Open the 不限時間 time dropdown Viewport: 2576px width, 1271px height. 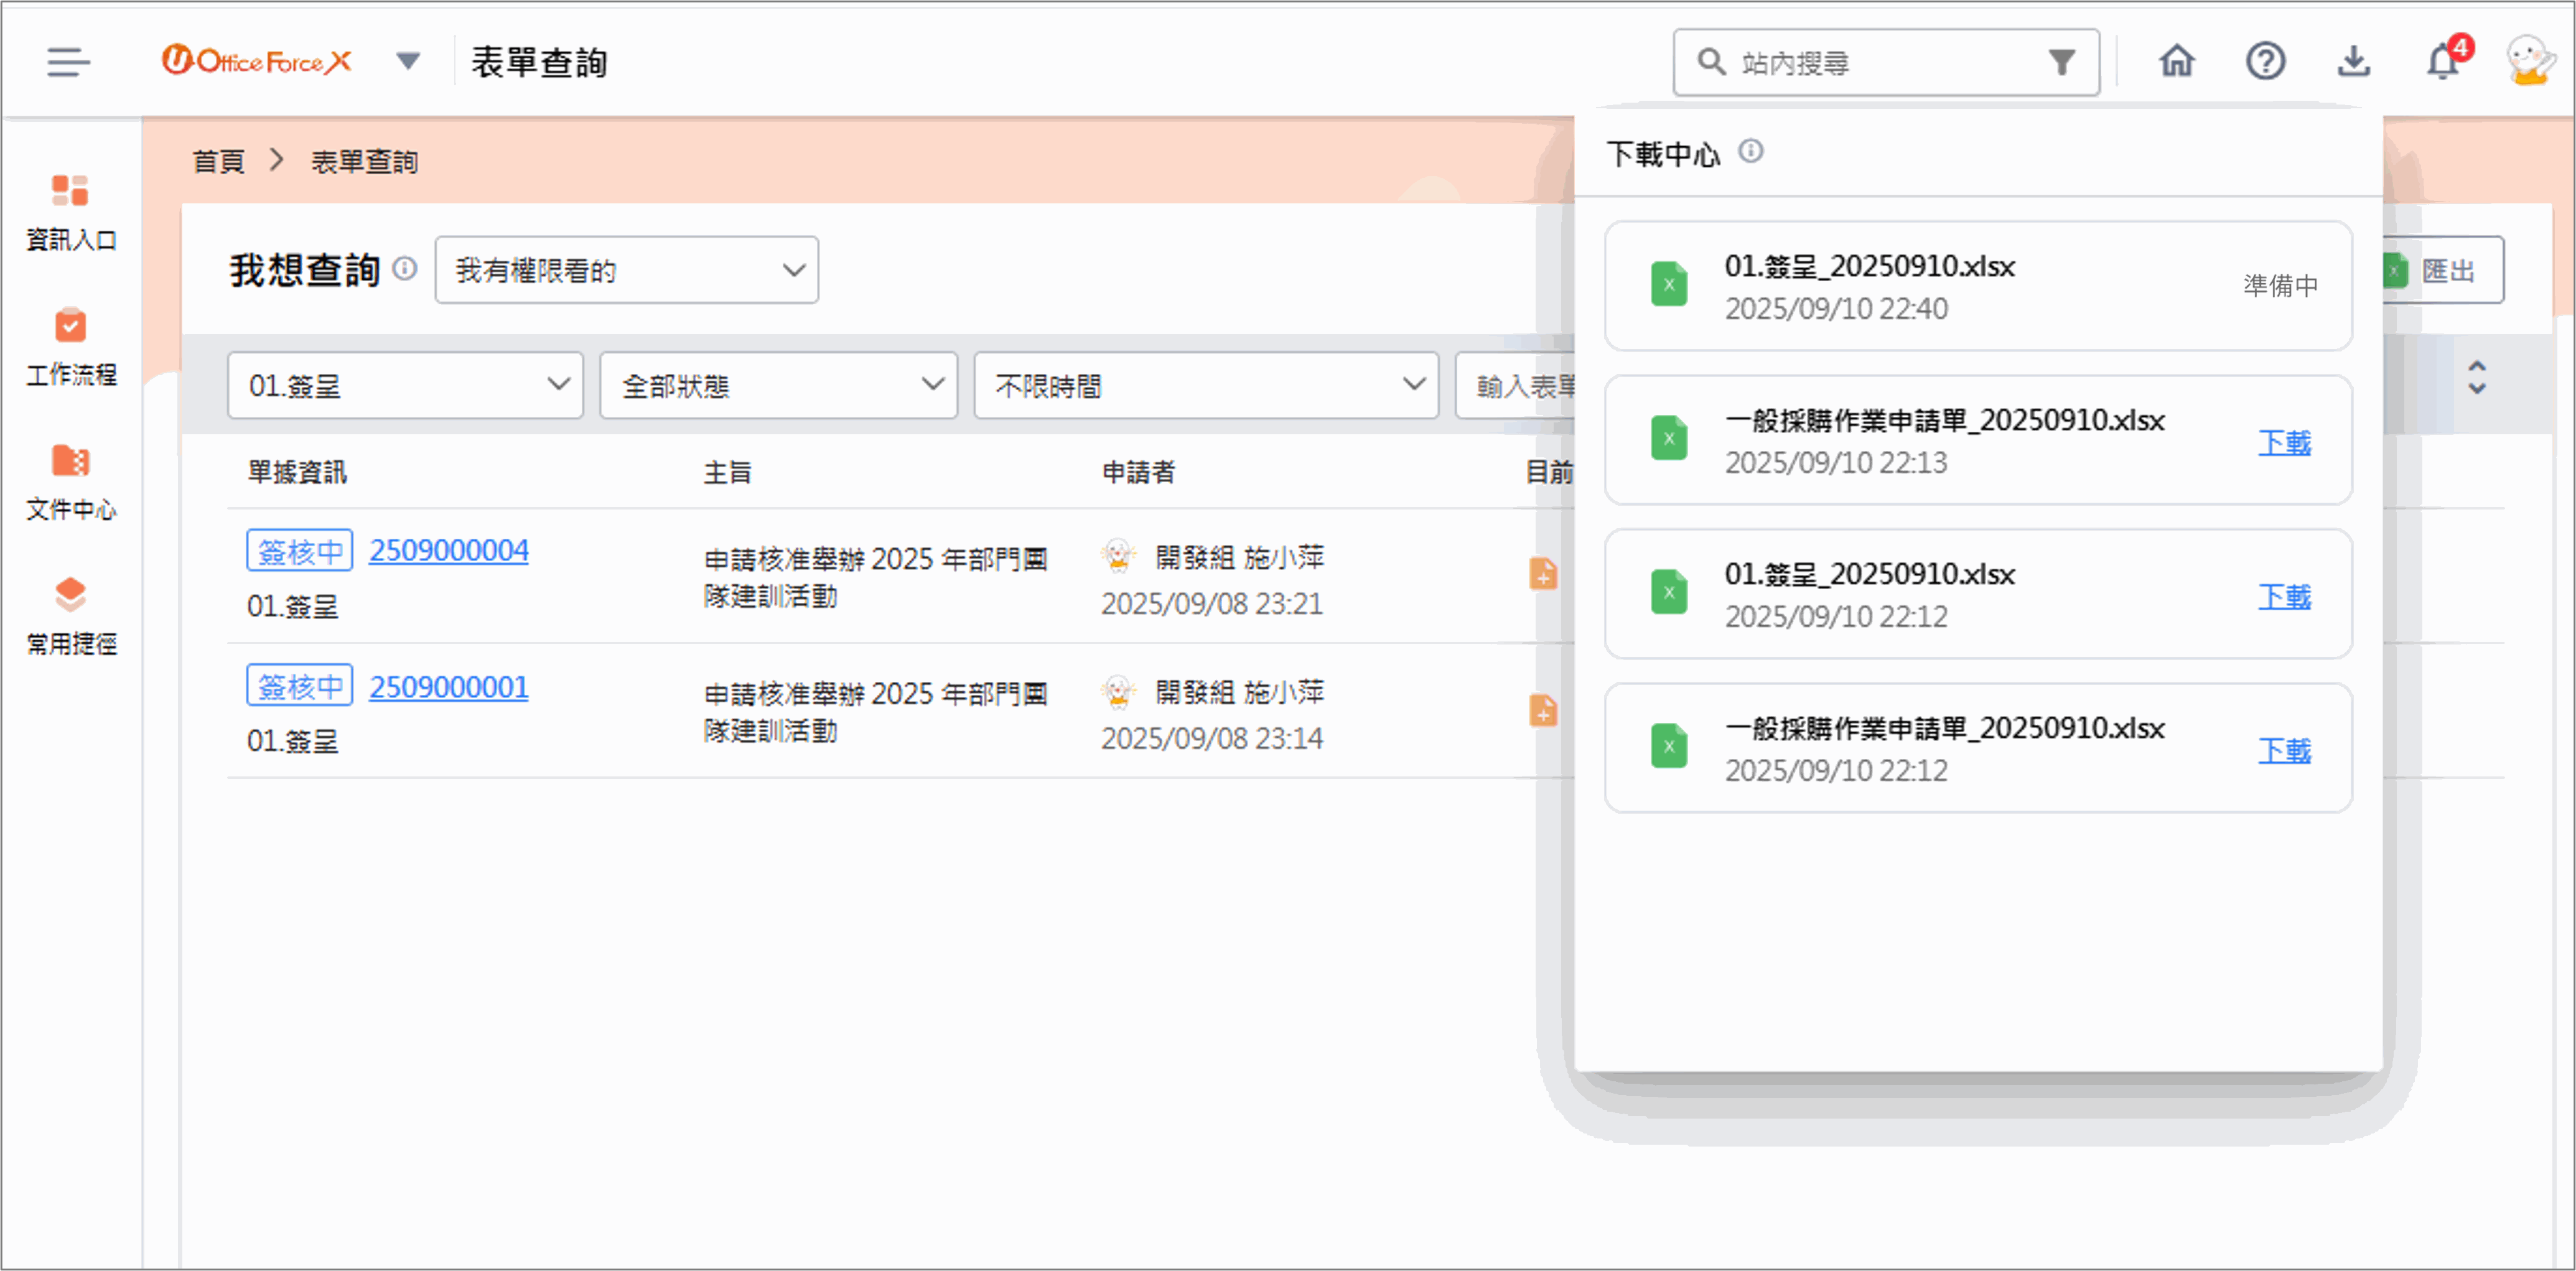pyautogui.click(x=1206, y=385)
